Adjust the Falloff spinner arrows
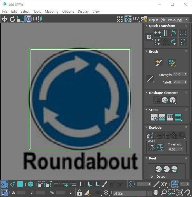This screenshot has width=192, height=197. [186, 82]
